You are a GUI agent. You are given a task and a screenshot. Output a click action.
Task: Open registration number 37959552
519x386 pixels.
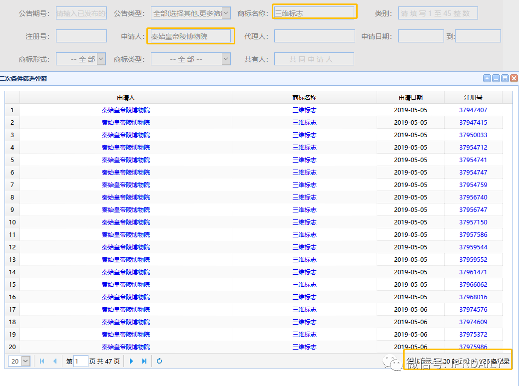click(473, 260)
